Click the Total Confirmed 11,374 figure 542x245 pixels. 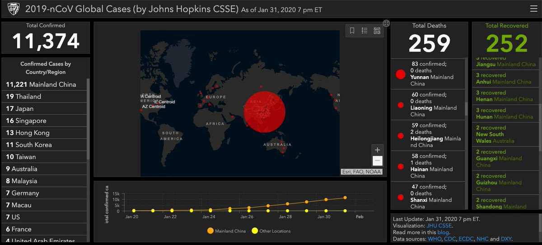click(46, 41)
